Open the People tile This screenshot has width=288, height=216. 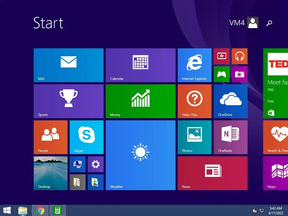pyautogui.click(x=51, y=137)
